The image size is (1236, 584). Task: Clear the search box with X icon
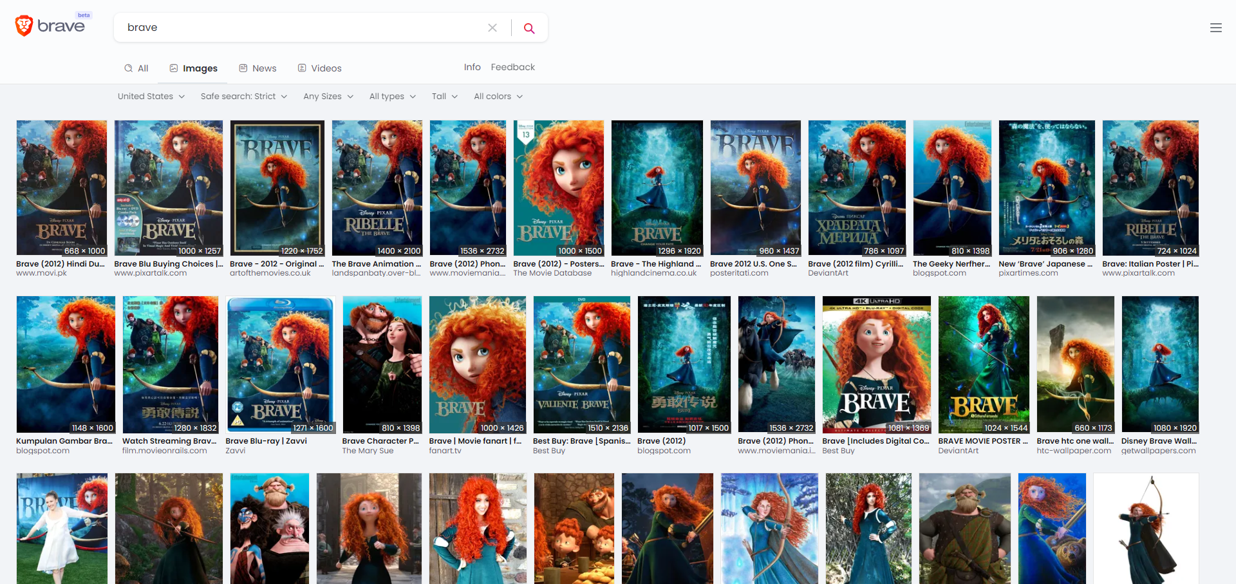tap(492, 28)
